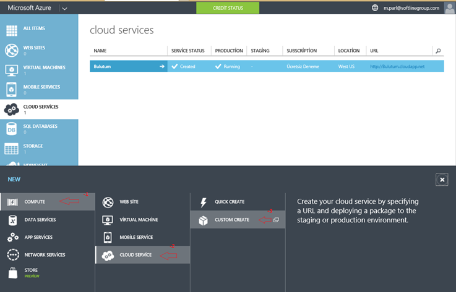Select App Services in the New menu
Viewport: 456px width, 292px height.
click(x=48, y=237)
